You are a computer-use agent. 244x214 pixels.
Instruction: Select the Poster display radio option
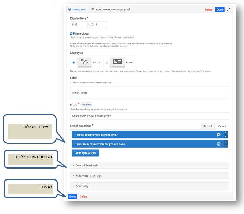pyautogui.click(x=107, y=62)
